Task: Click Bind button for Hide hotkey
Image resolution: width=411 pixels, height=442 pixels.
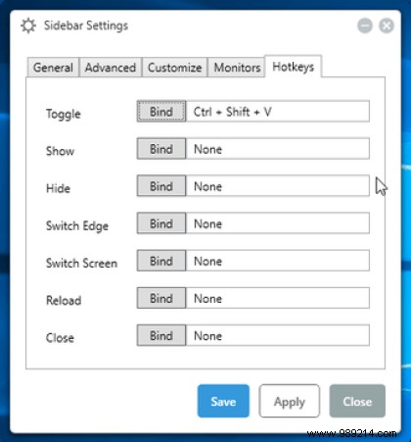Action: tap(161, 186)
